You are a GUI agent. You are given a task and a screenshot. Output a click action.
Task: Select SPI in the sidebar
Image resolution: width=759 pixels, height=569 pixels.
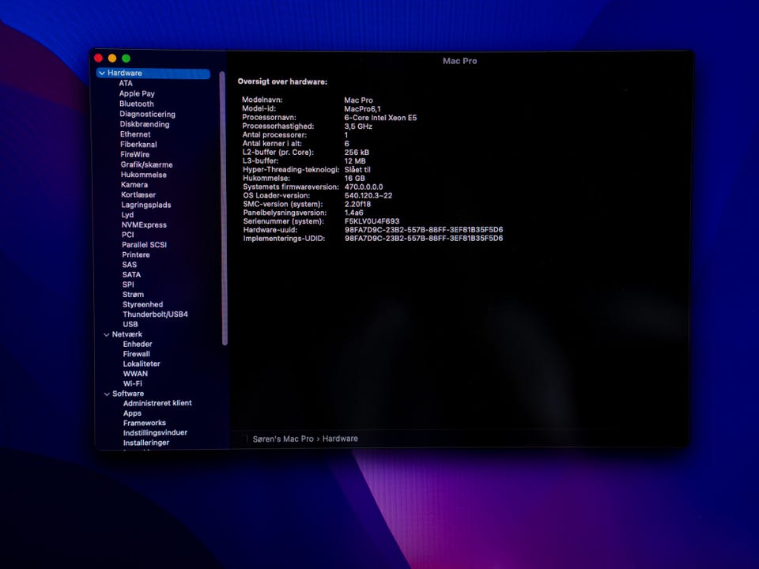click(x=128, y=284)
